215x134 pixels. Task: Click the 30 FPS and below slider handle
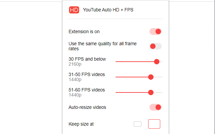pyautogui.click(x=156, y=62)
